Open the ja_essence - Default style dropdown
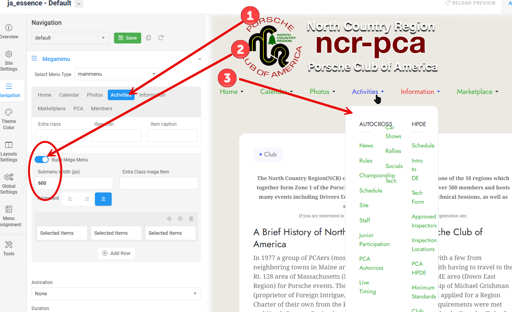This screenshot has height=312, width=512. point(79,3)
